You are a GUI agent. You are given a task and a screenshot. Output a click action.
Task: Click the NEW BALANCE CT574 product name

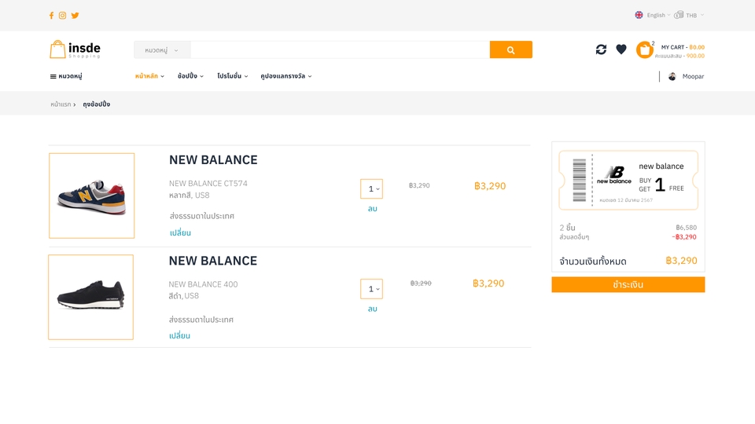[208, 183]
